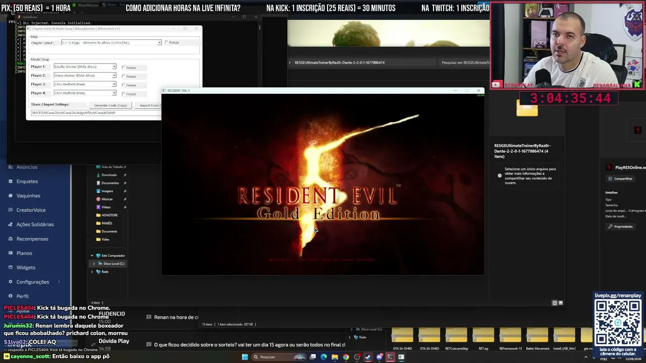Click the Imagens icon in Explorer's sidebar
Screen dimensions: 646x363
pos(98,191)
